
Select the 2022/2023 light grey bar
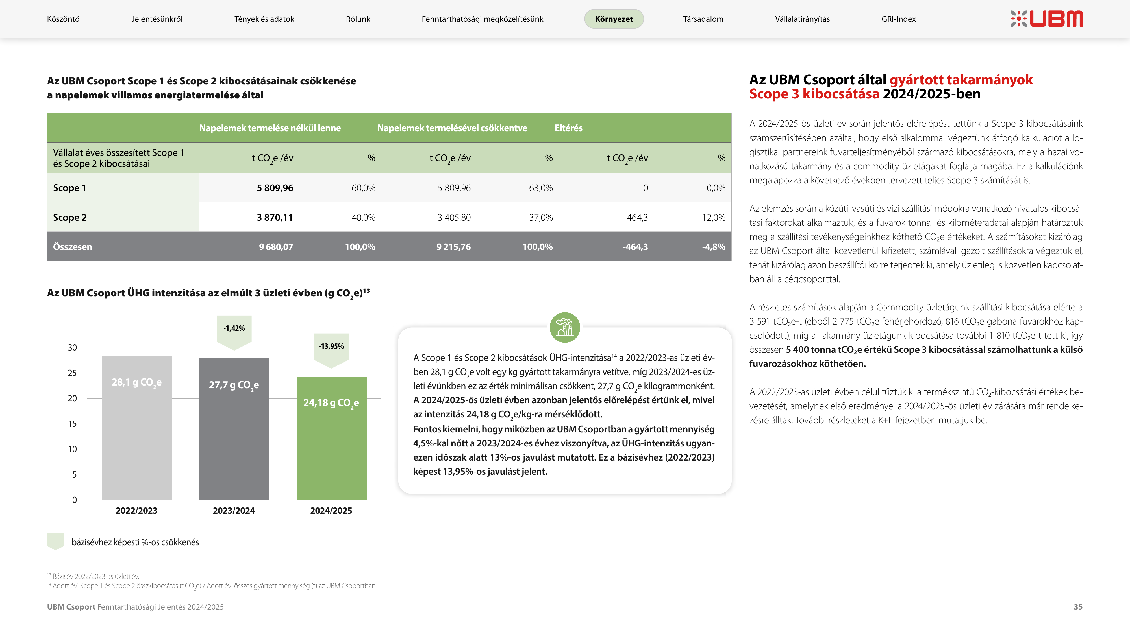pos(137,428)
